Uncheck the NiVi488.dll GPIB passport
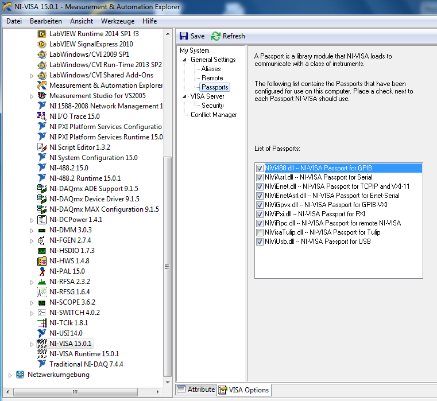The image size is (437, 401). coord(260,168)
